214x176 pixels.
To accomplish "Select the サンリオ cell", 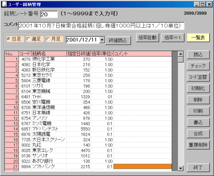I will pyautogui.click(x=49, y=156).
